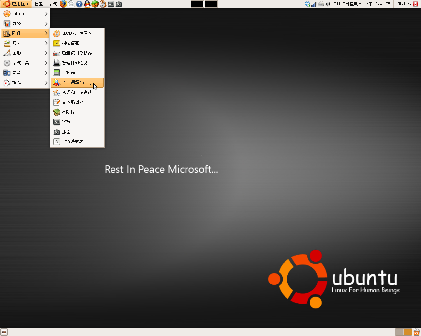Open 字符映射表 character map
Screen dimensions: 421x336
click(x=77, y=141)
